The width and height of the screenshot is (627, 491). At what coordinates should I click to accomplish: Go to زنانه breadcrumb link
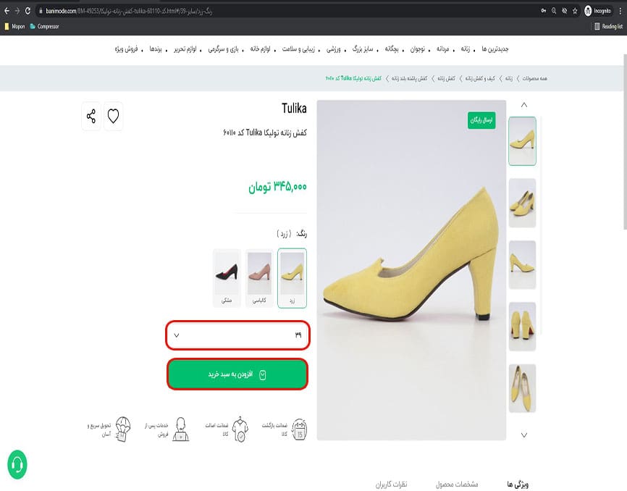pyautogui.click(x=509, y=78)
